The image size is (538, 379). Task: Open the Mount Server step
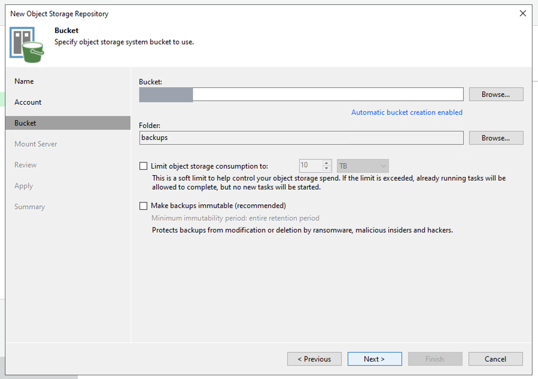tap(36, 144)
